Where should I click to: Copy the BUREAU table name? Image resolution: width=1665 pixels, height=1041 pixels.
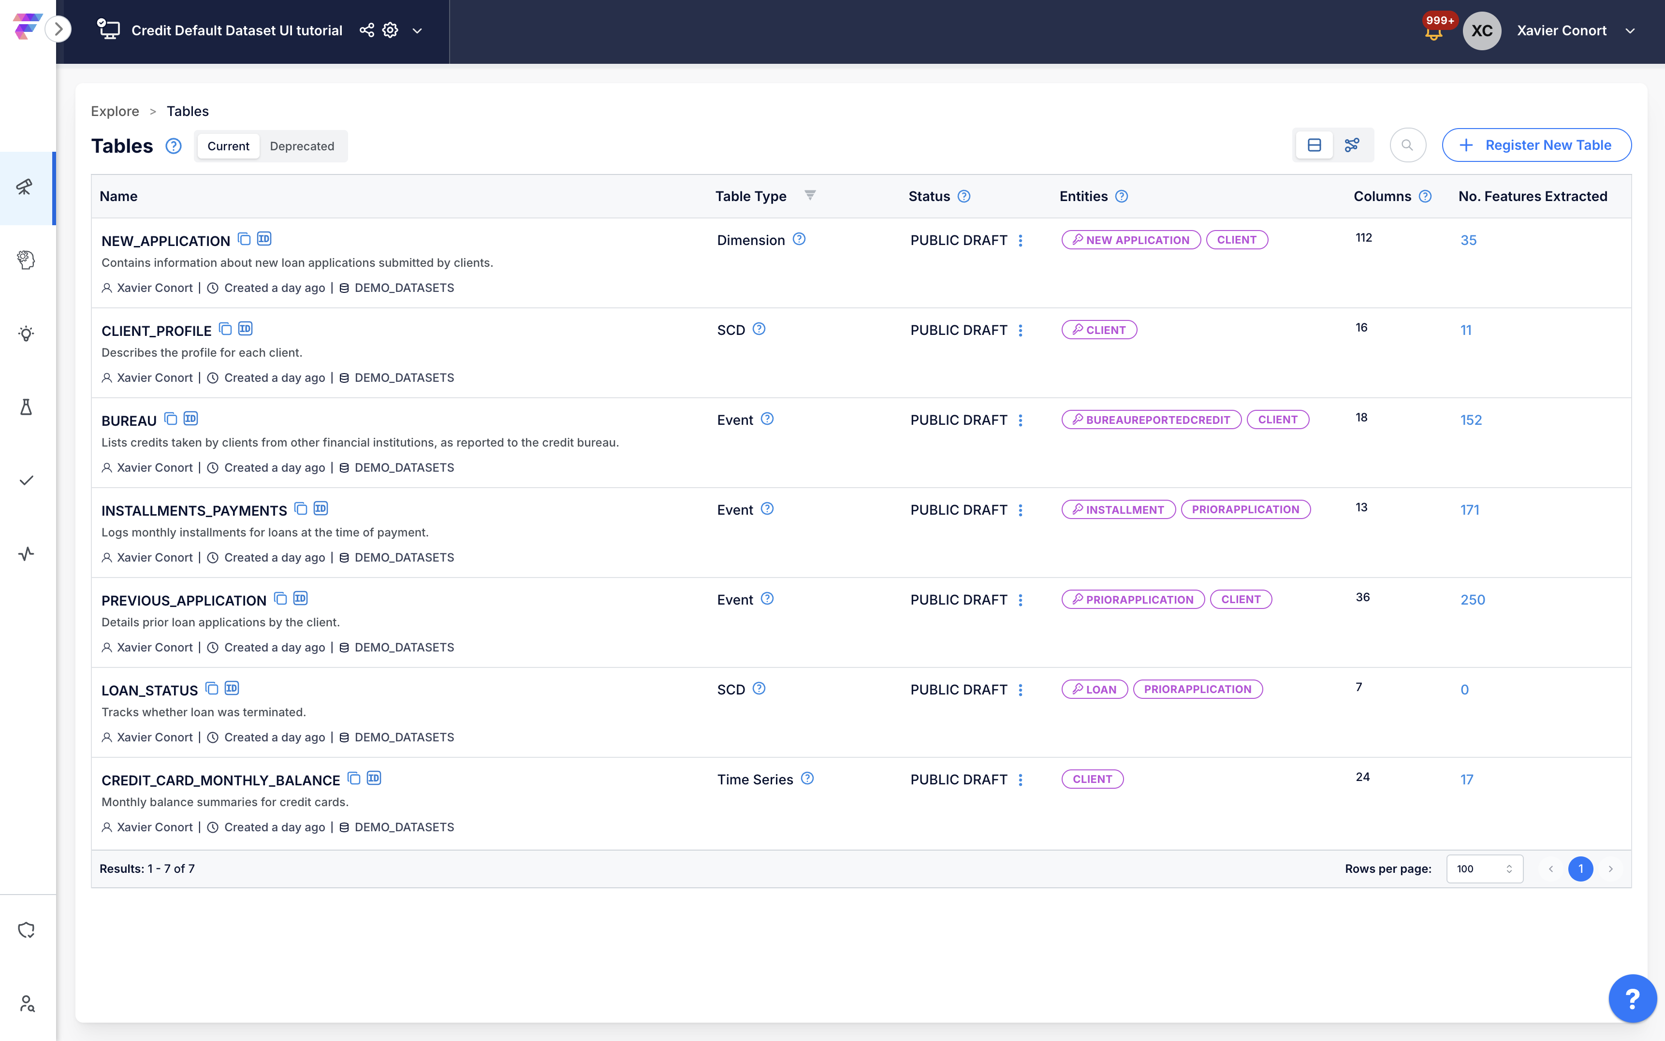click(x=171, y=419)
